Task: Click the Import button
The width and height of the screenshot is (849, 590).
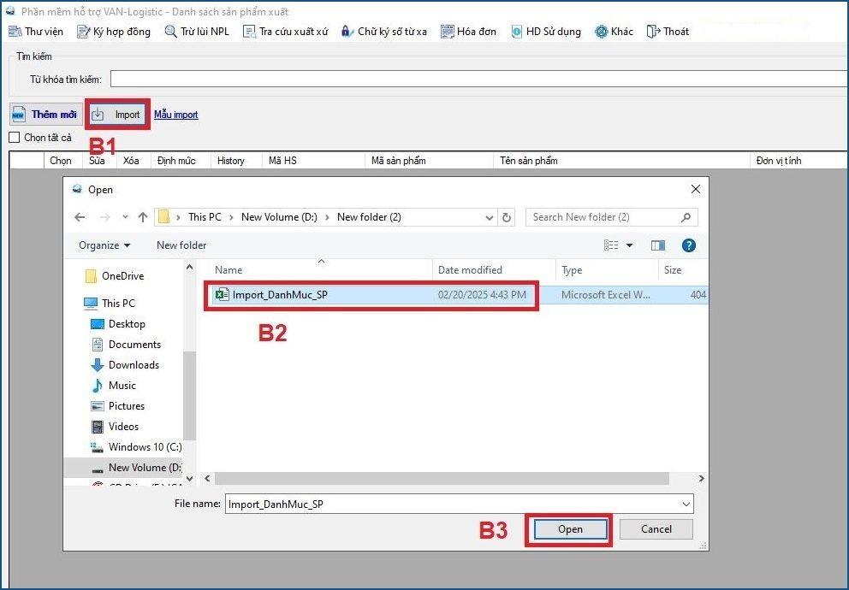Action: (117, 114)
